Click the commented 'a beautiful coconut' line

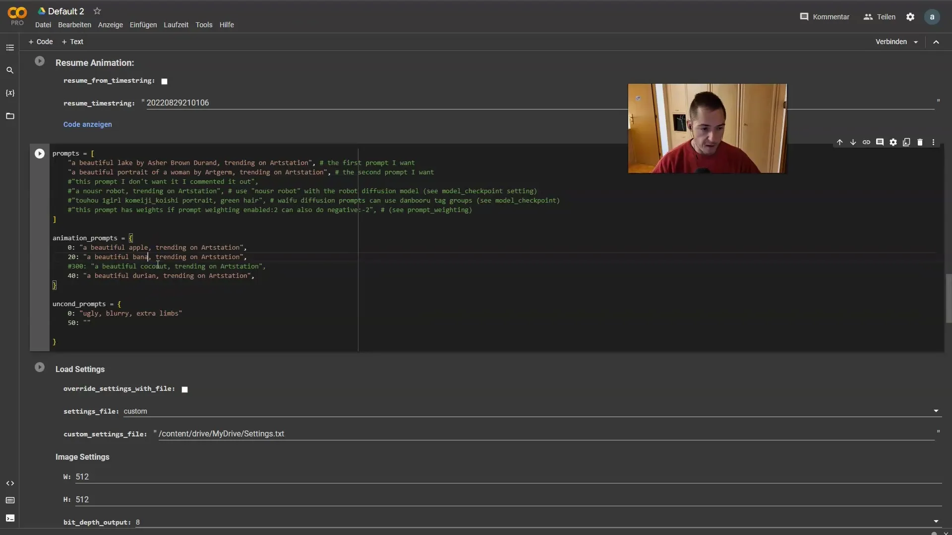(167, 267)
